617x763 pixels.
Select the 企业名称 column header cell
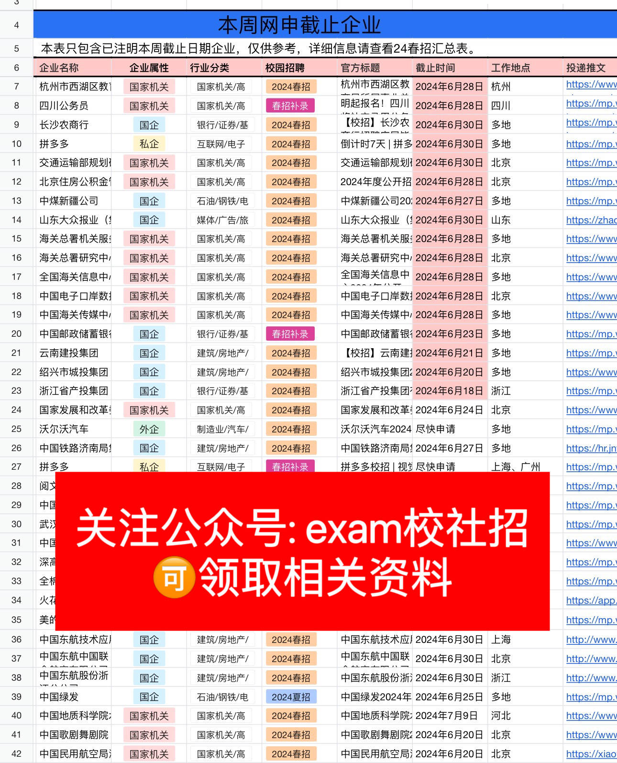tap(73, 67)
